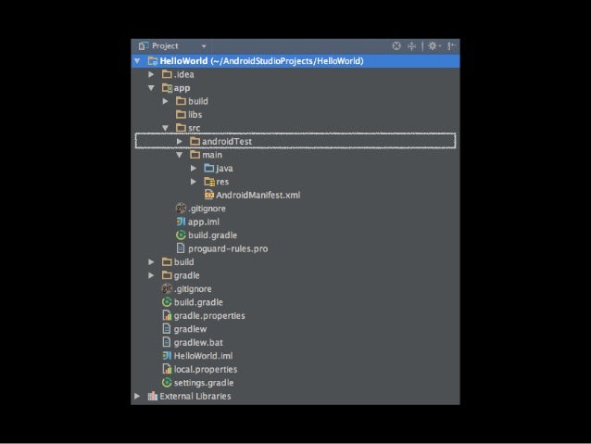Click the .idea folder icon
591x444 pixels.
point(167,74)
